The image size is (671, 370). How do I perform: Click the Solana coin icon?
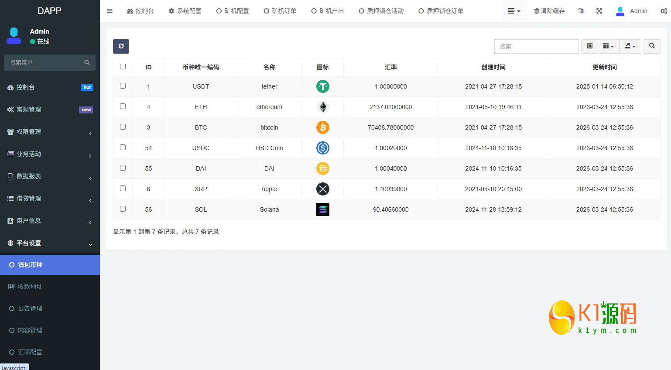pos(323,209)
